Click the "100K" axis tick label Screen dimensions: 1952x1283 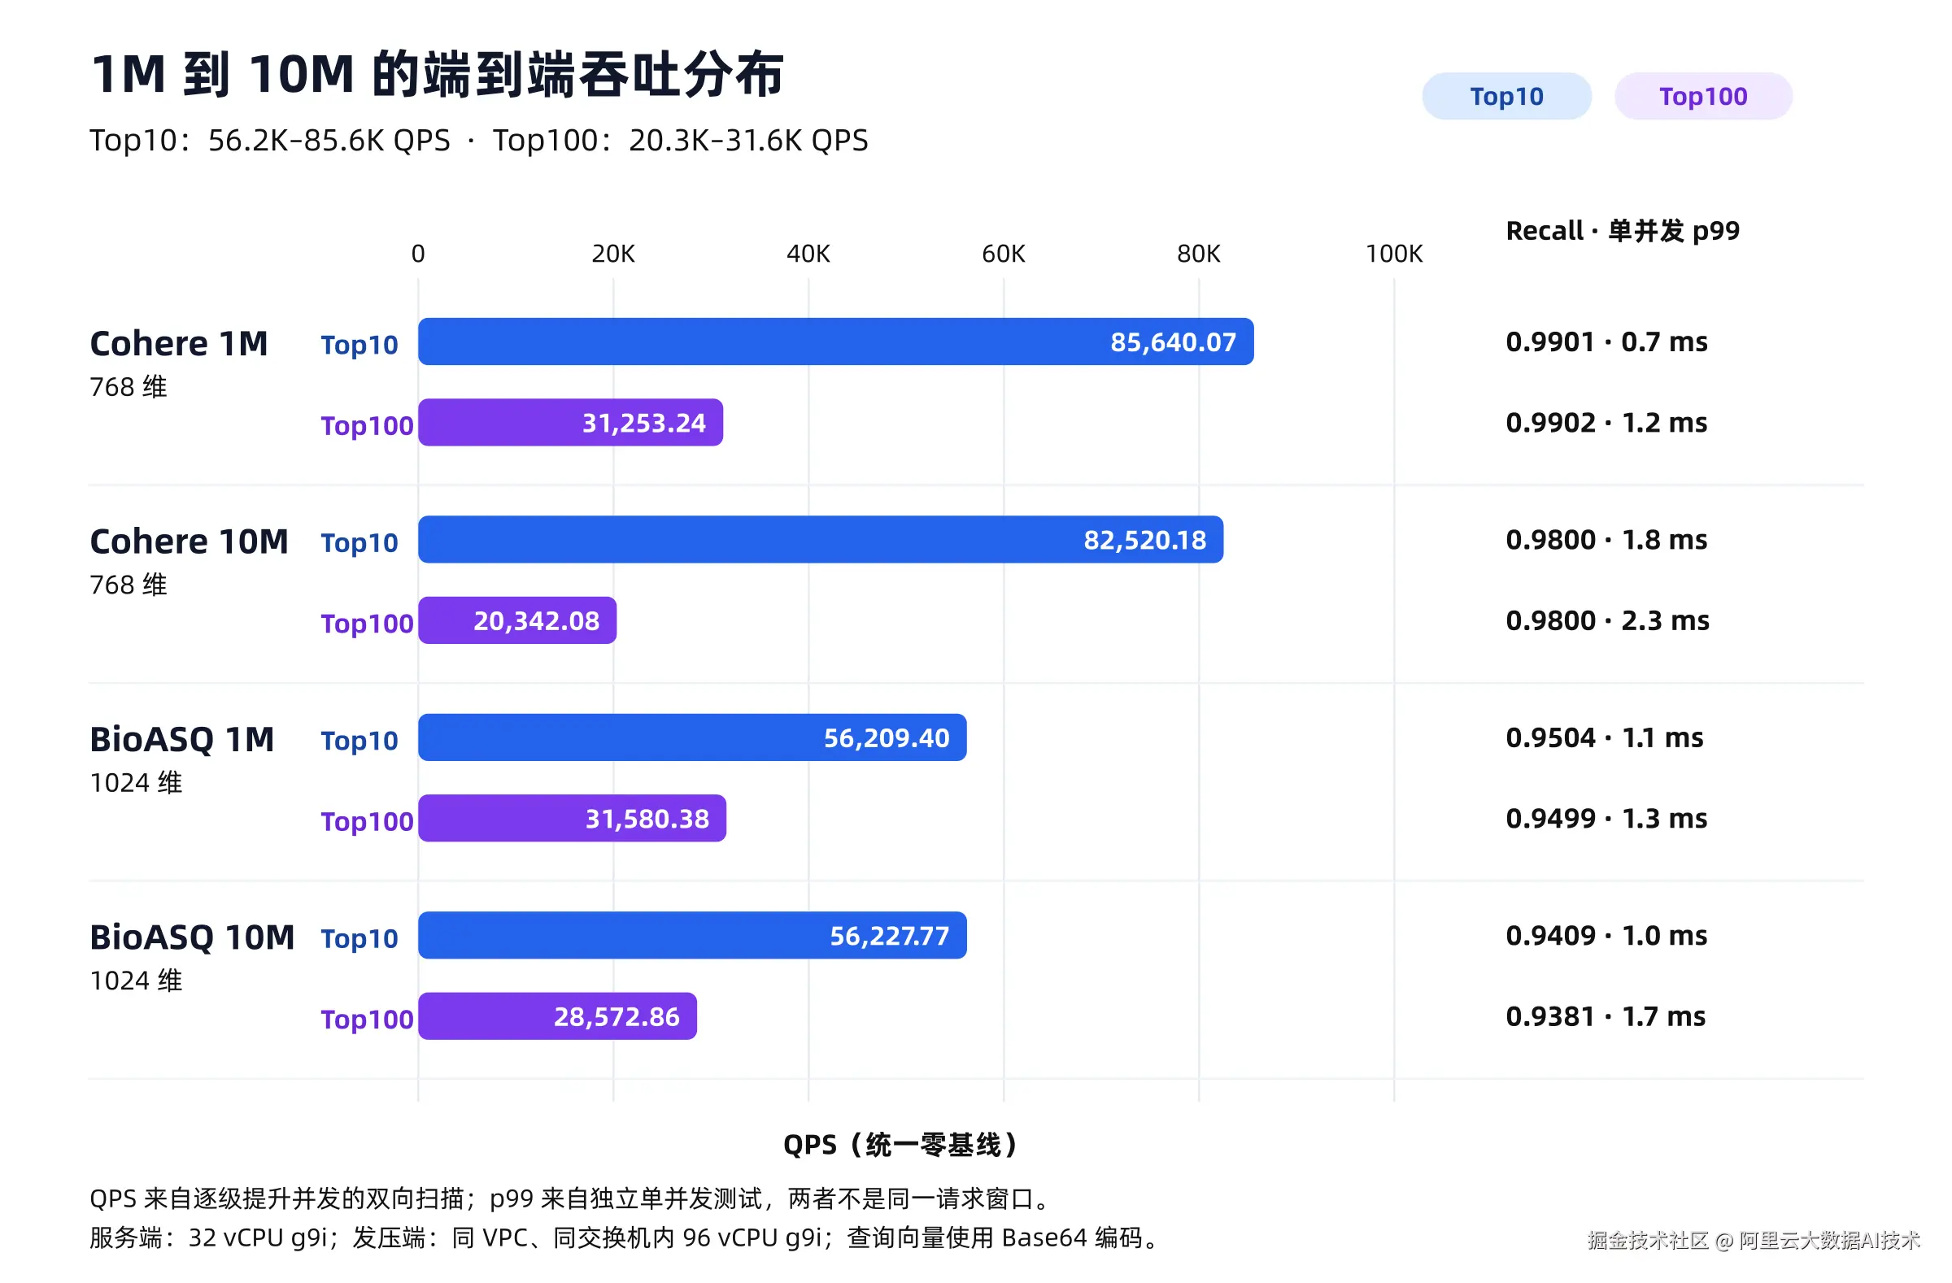[x=1394, y=254]
